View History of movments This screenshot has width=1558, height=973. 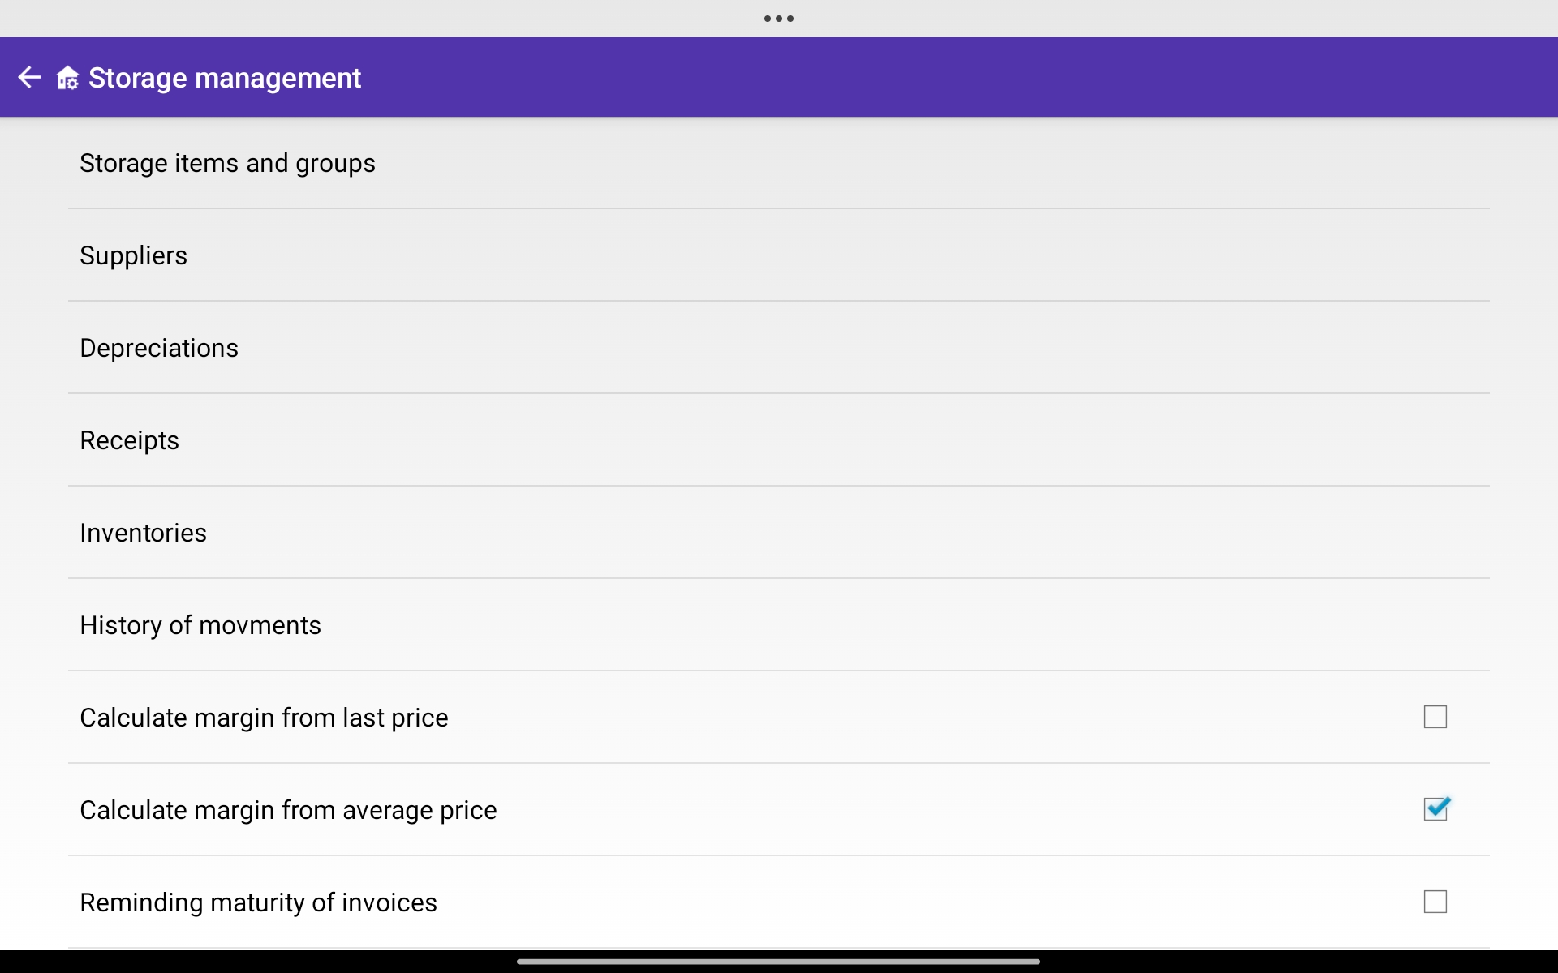(x=200, y=625)
